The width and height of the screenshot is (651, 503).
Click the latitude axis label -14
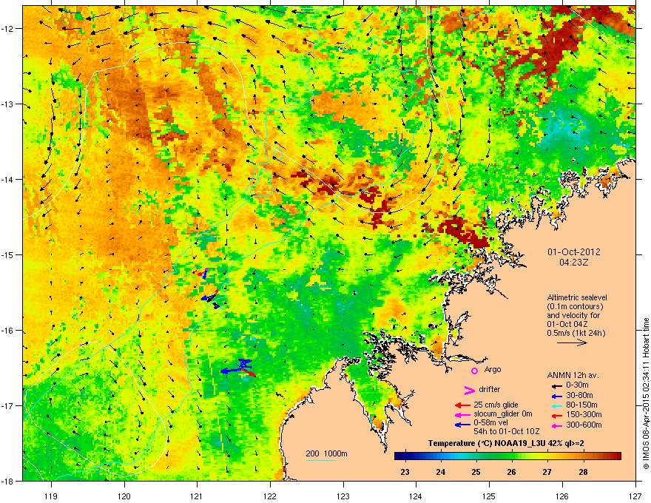8,179
